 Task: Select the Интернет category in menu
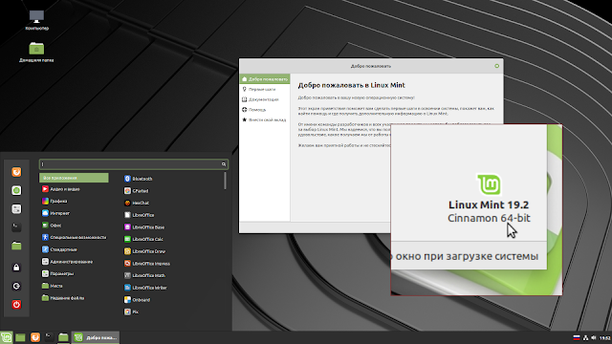(x=55, y=213)
